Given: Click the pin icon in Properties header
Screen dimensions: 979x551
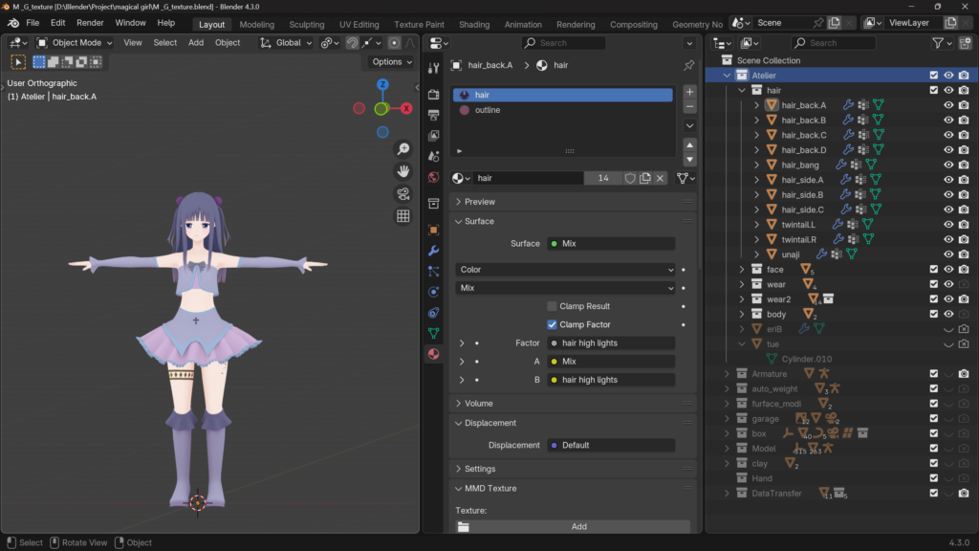Looking at the screenshot, I should 688,65.
